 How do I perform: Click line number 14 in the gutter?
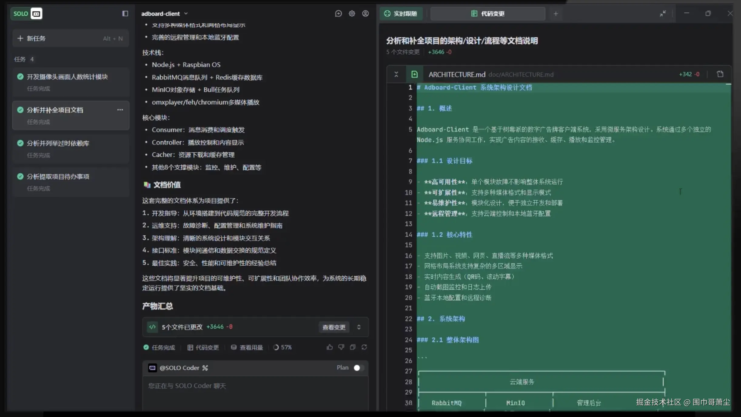pyautogui.click(x=408, y=235)
